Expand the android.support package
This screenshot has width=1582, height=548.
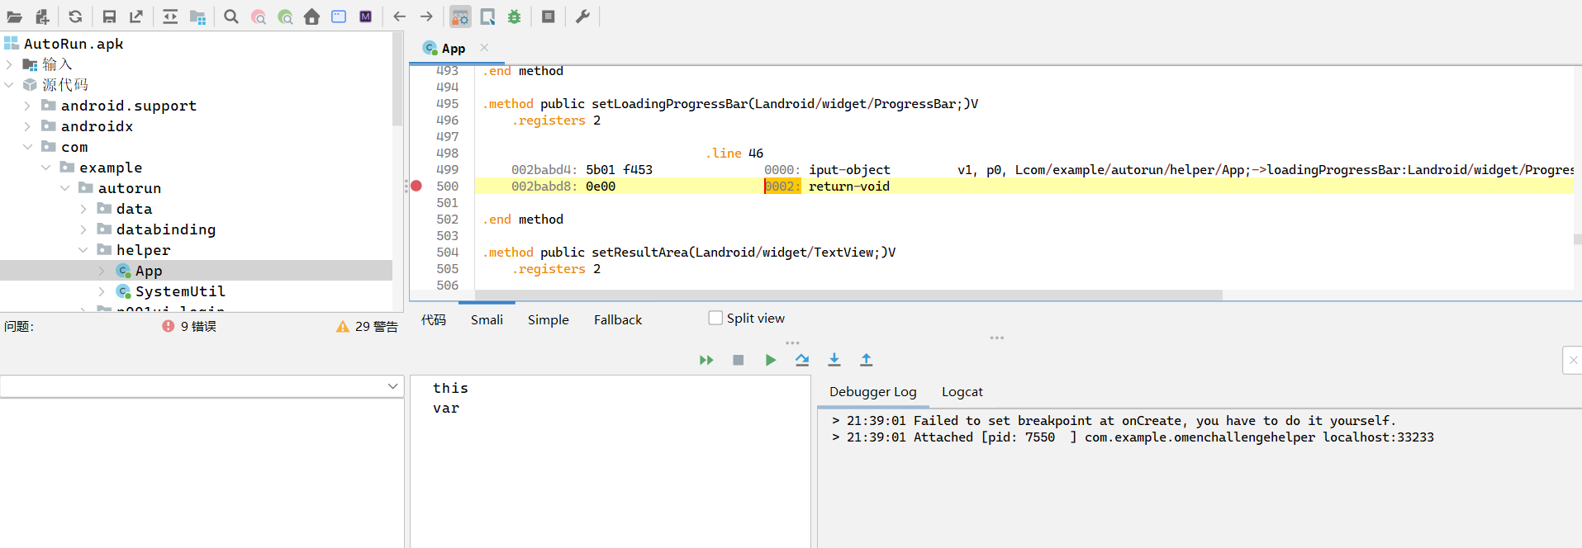[x=27, y=106]
